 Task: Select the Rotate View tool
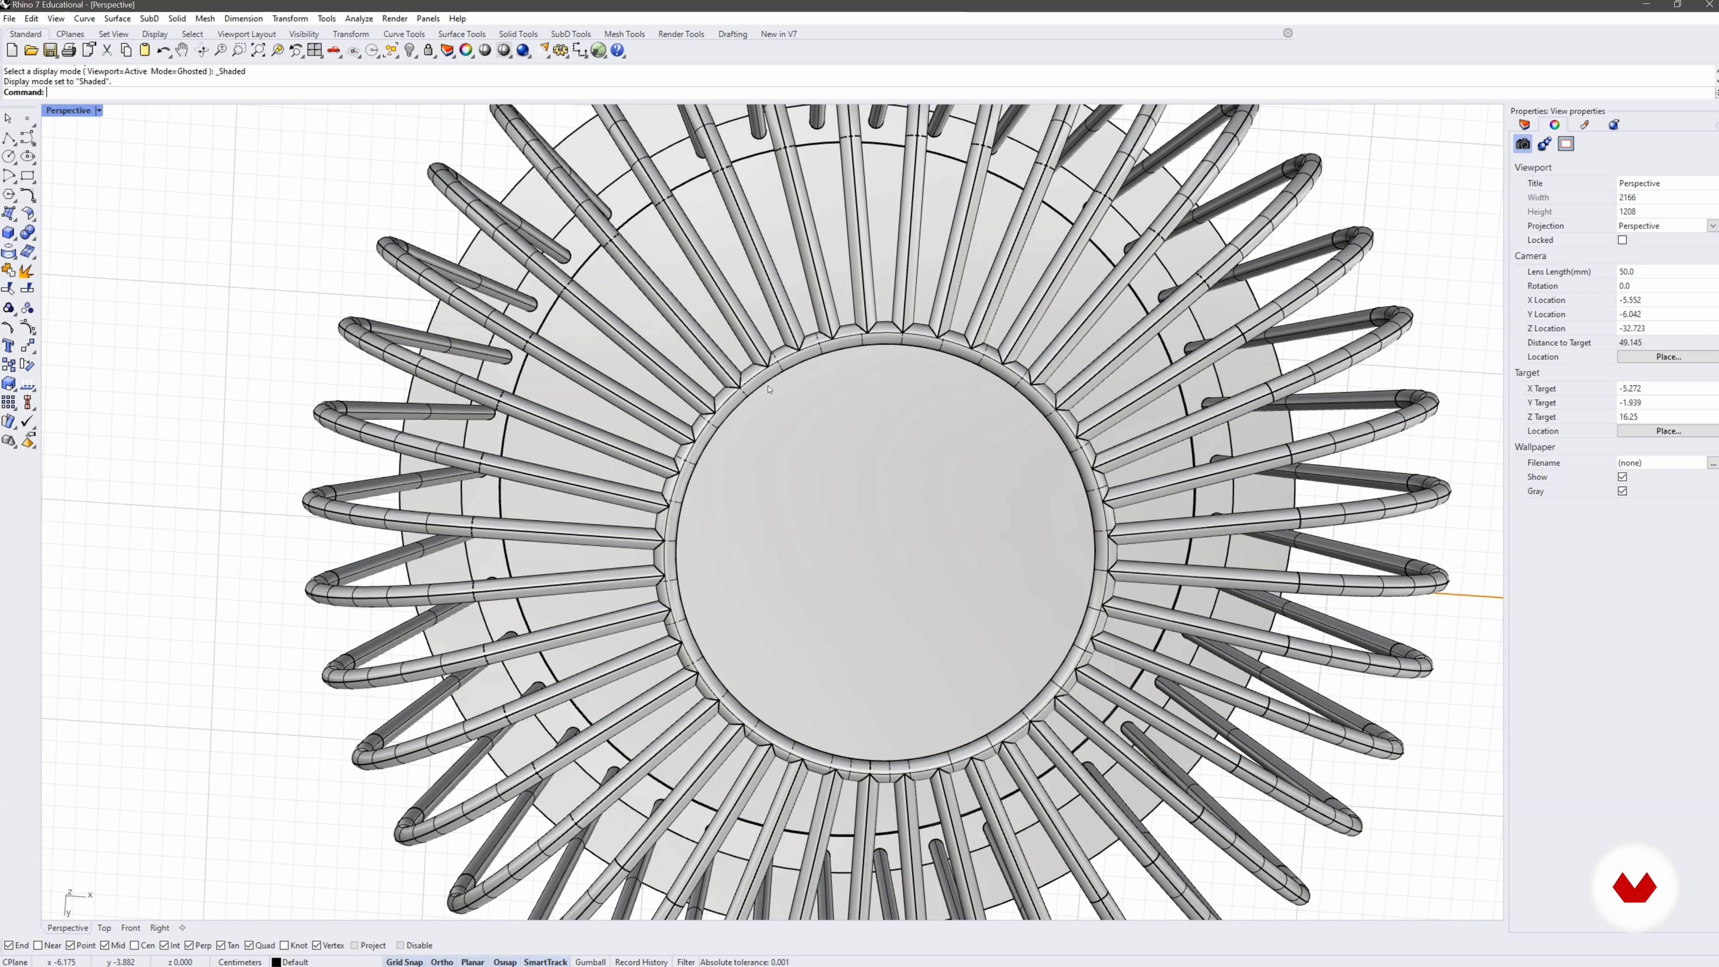coord(201,50)
